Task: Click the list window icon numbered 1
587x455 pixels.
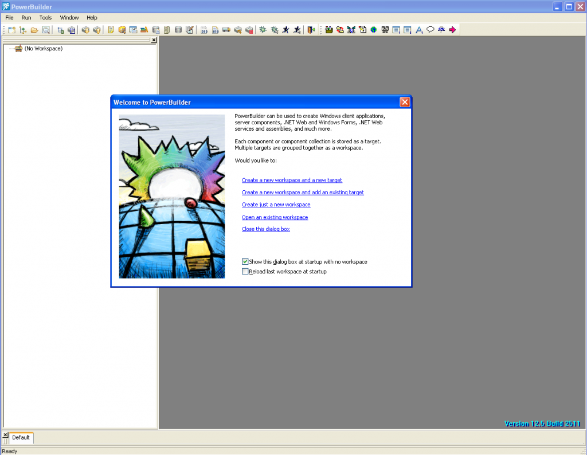Action: click(x=396, y=30)
